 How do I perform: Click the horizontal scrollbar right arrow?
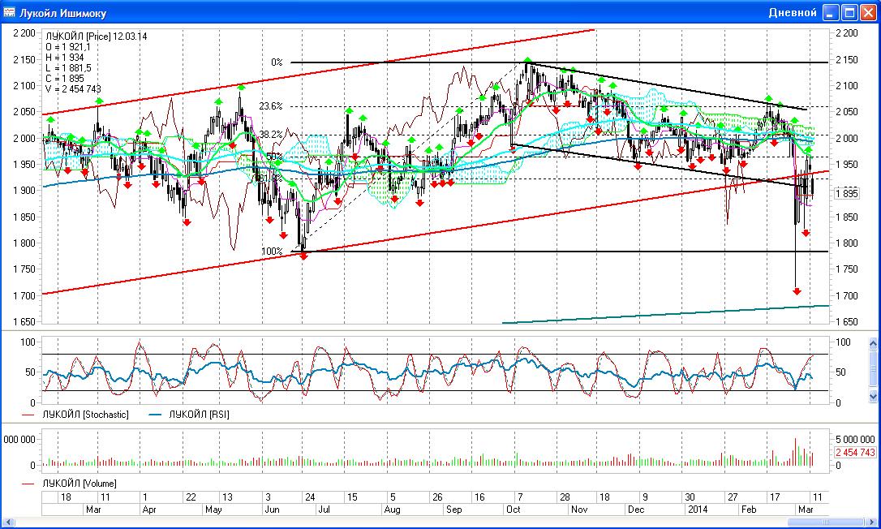tap(873, 523)
